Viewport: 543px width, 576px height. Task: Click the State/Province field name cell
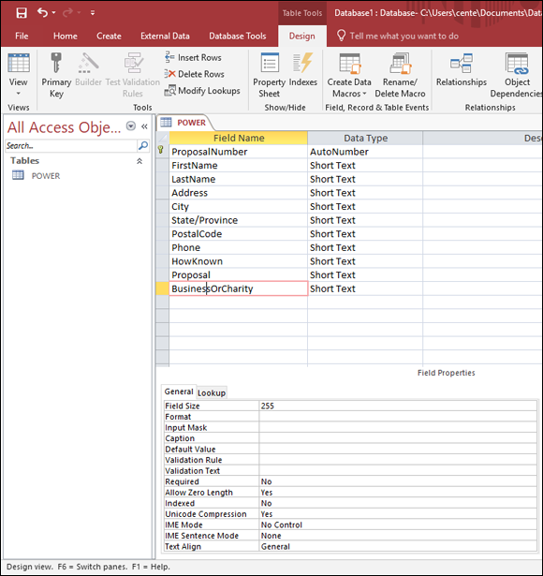tap(239, 220)
